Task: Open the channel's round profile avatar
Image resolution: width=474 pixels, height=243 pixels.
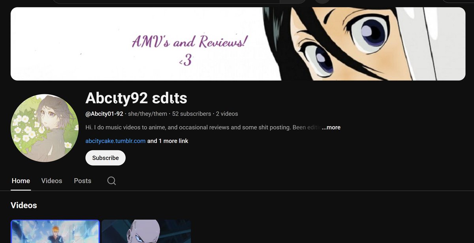Action: pos(45,128)
